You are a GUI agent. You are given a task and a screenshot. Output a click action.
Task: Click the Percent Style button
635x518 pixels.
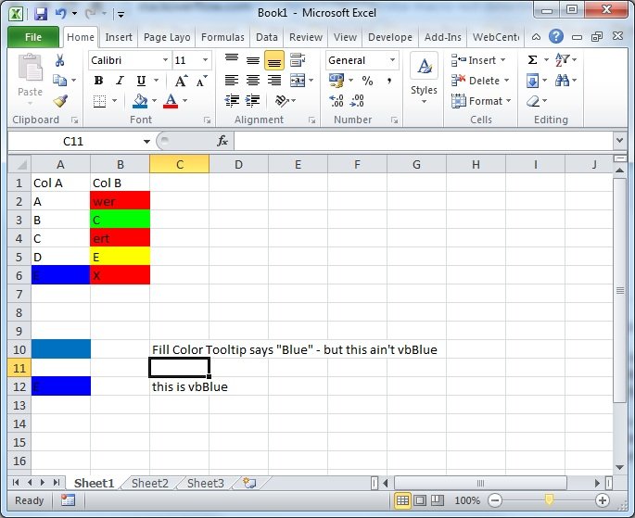(367, 81)
